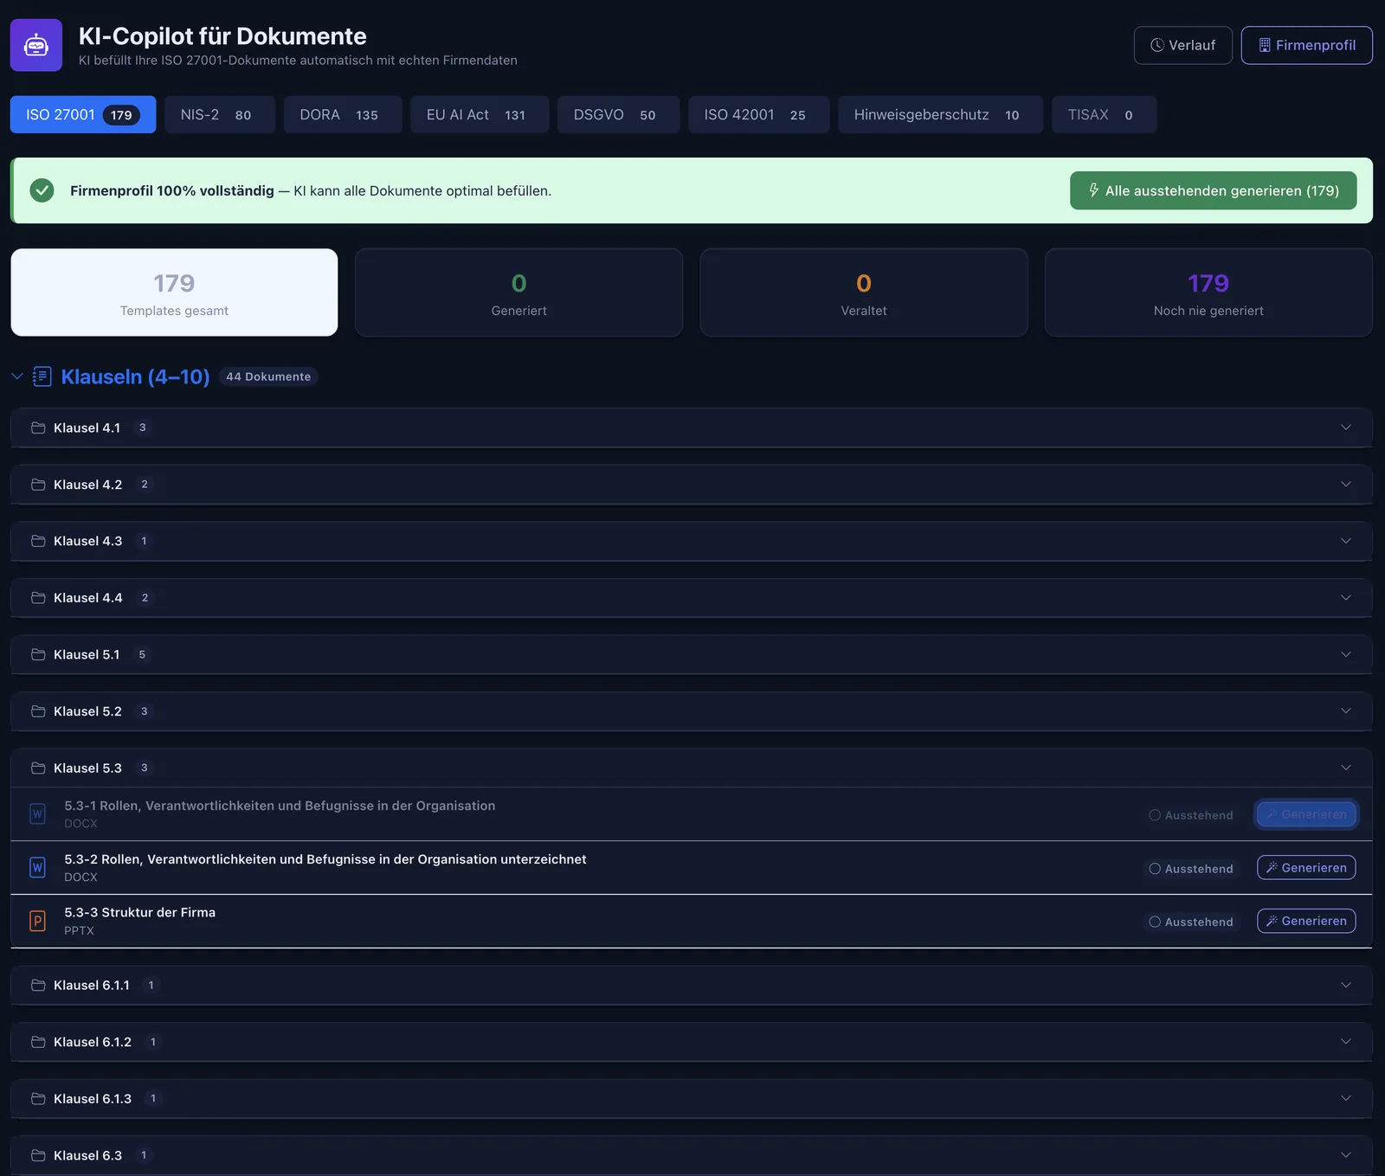This screenshot has height=1176, width=1385.
Task: Expand Klausel 6.1.2 with its chevron
Action: click(x=1346, y=1042)
